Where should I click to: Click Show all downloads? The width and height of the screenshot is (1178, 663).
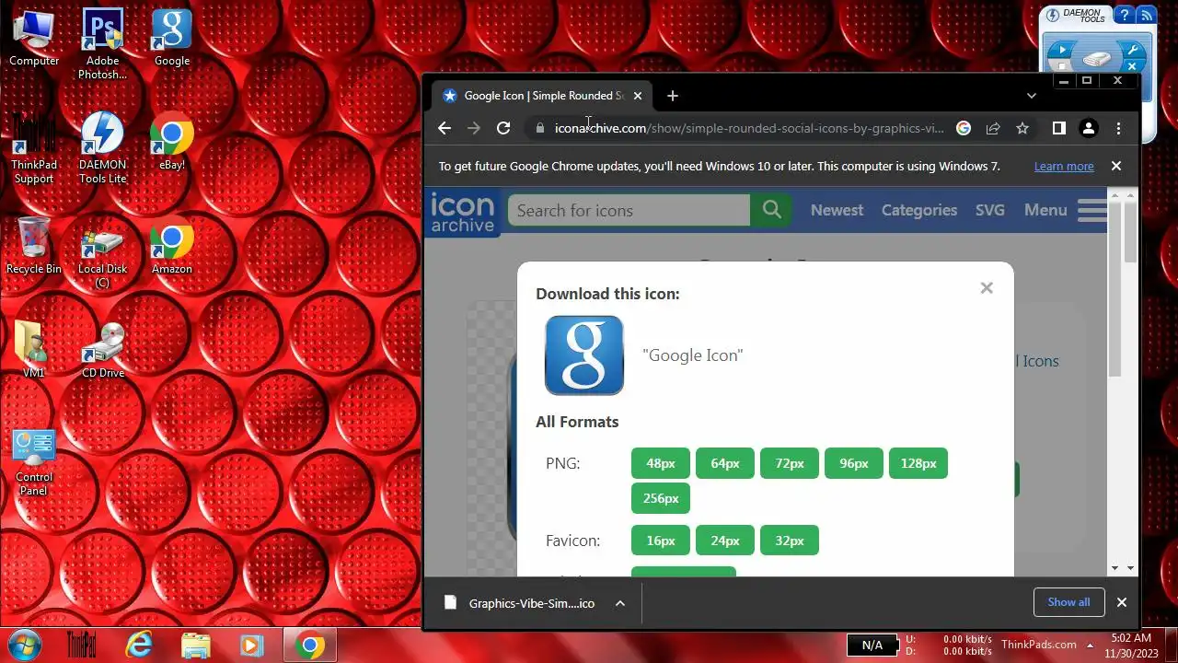coord(1068,602)
